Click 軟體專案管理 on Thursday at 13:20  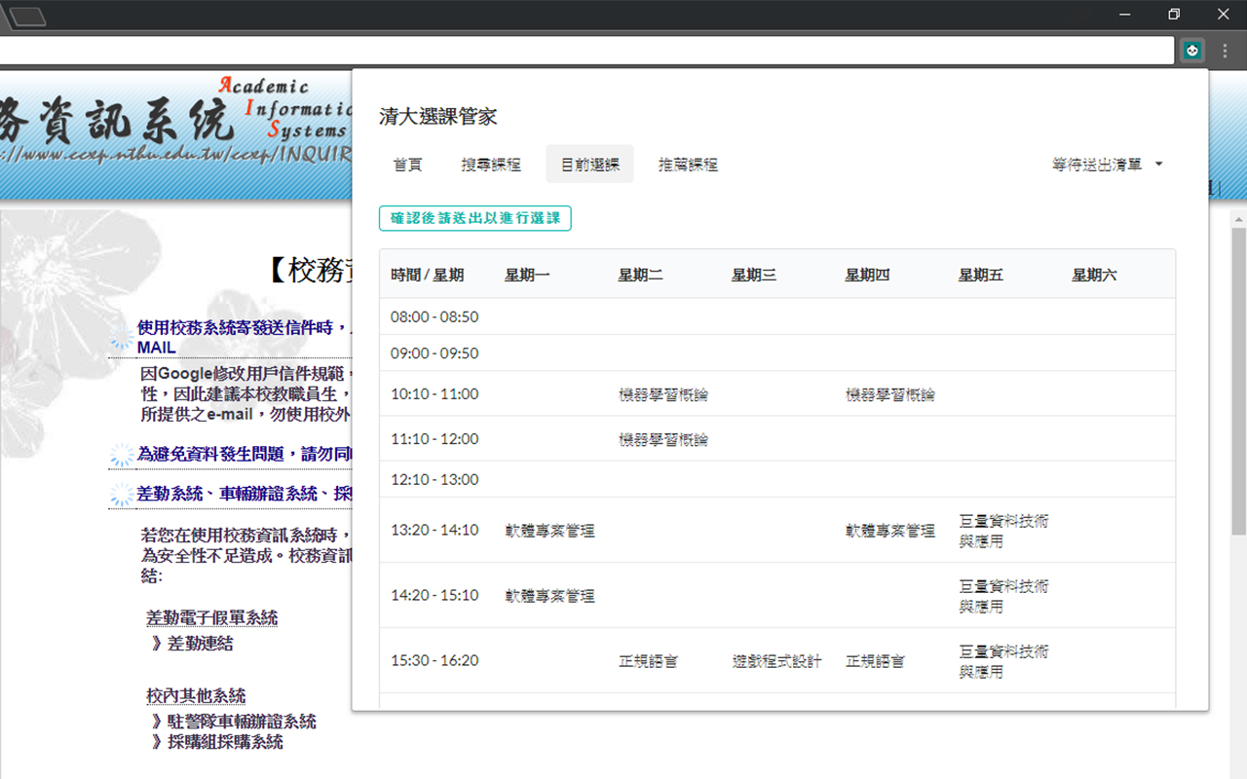coord(890,532)
